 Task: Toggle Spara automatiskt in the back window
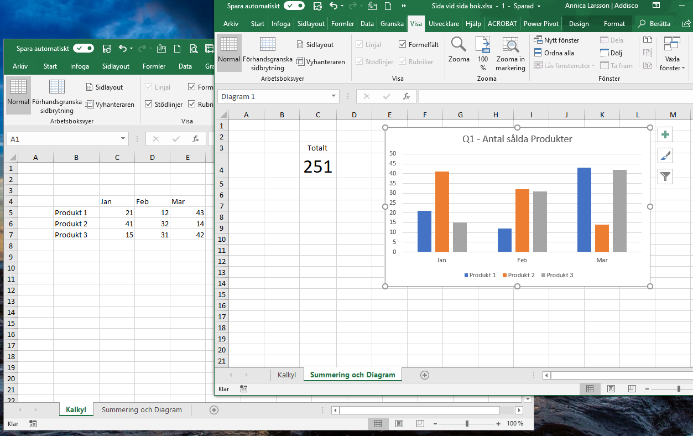point(84,49)
